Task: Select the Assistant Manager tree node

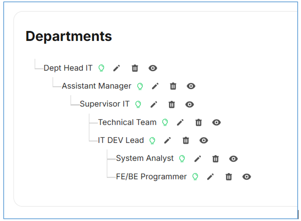Action: [96, 86]
